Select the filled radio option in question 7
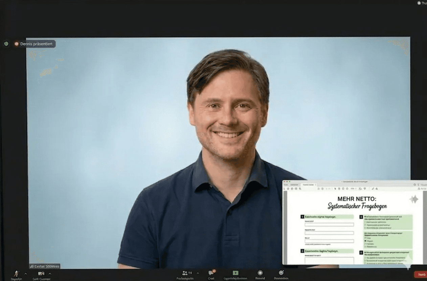Screen dimensions: 427x281 pos(366,241)
